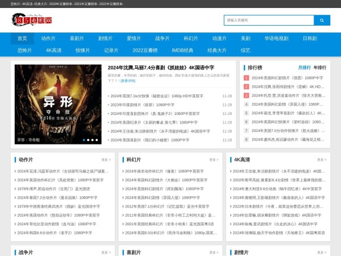This screenshot has height=256, width=341.
Task: Select rank 1 badge in 排行榜 list
Action: point(247,77)
